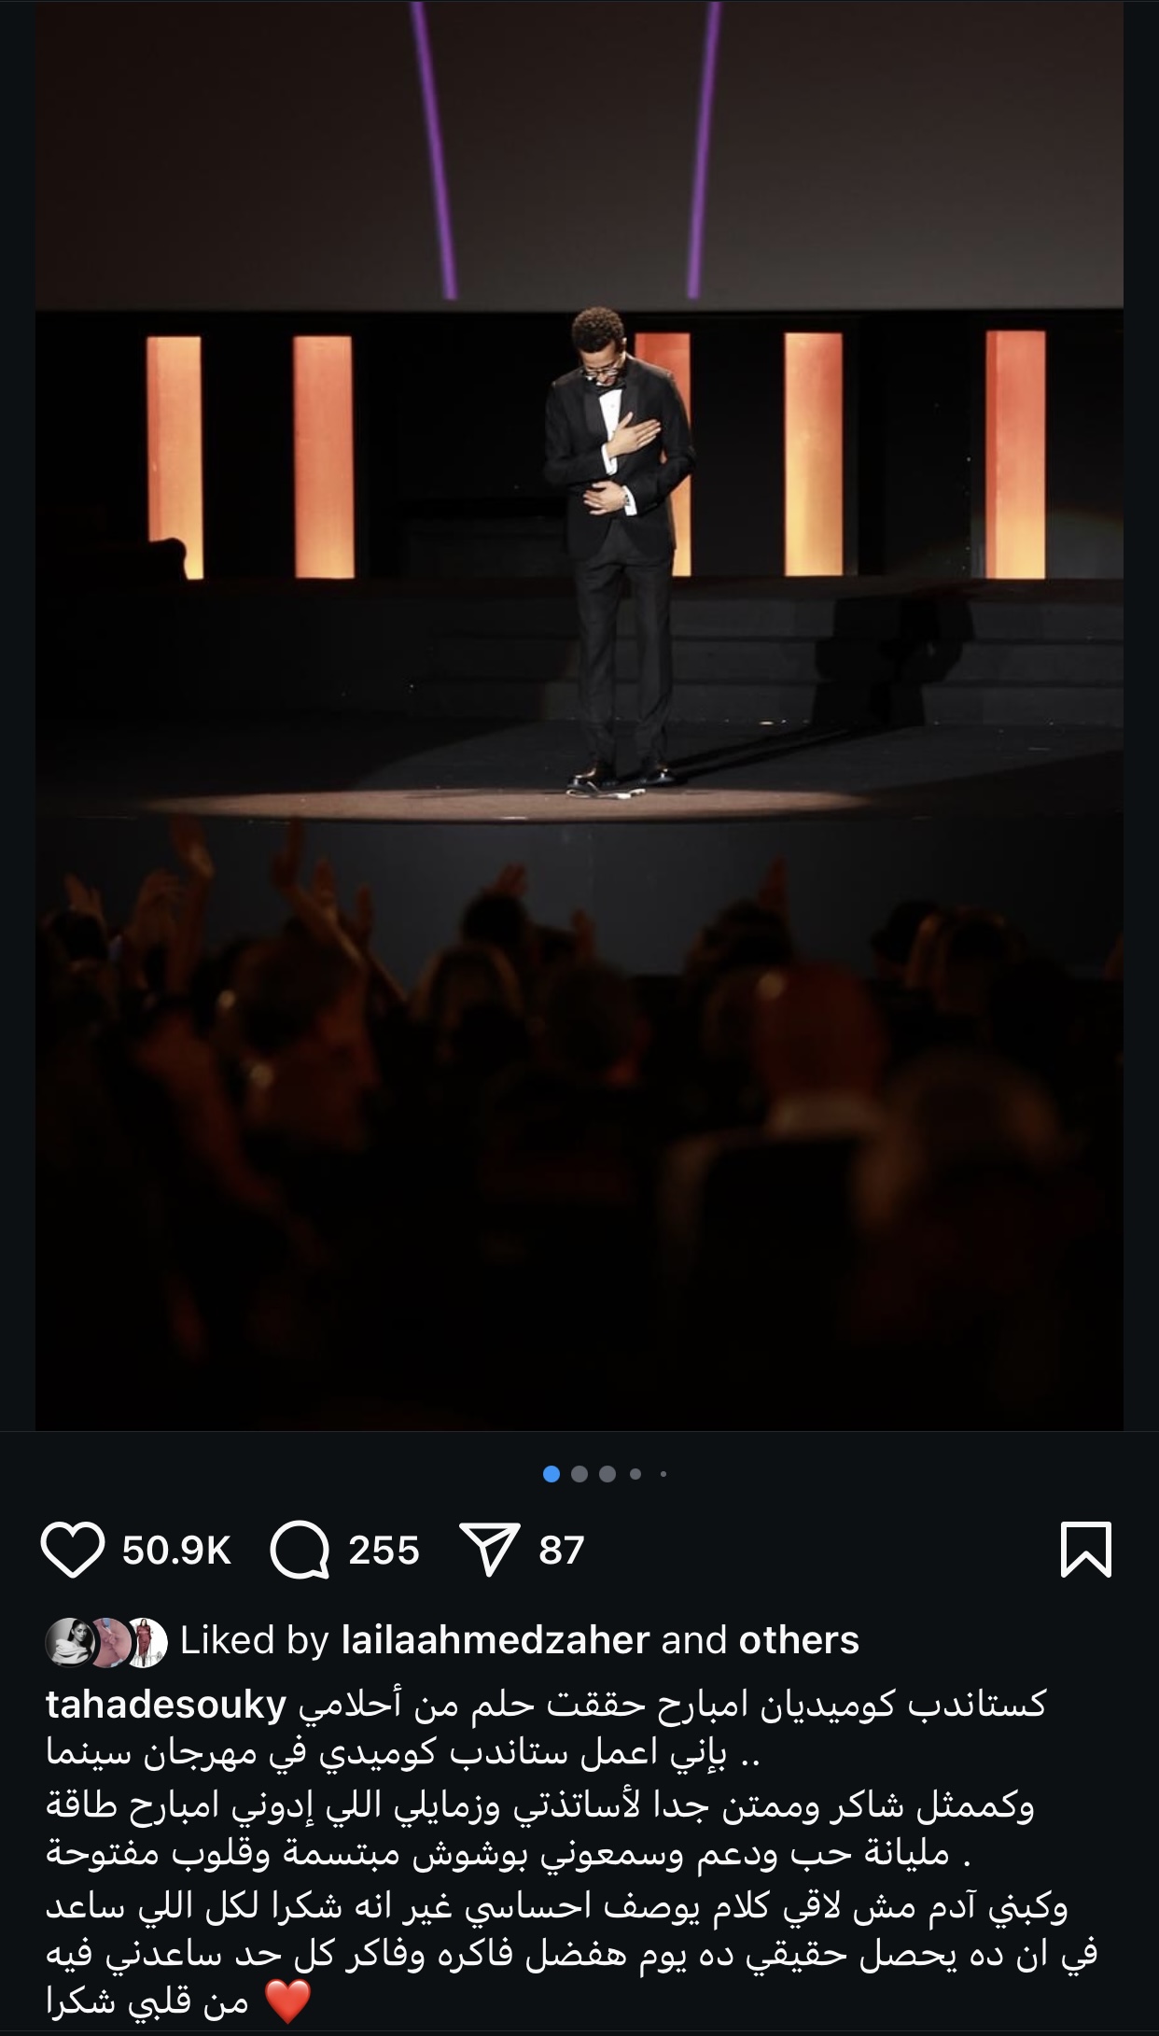The image size is (1159, 2036).
Task: Open the lailaahmedzaher profile link
Action: (x=496, y=1640)
